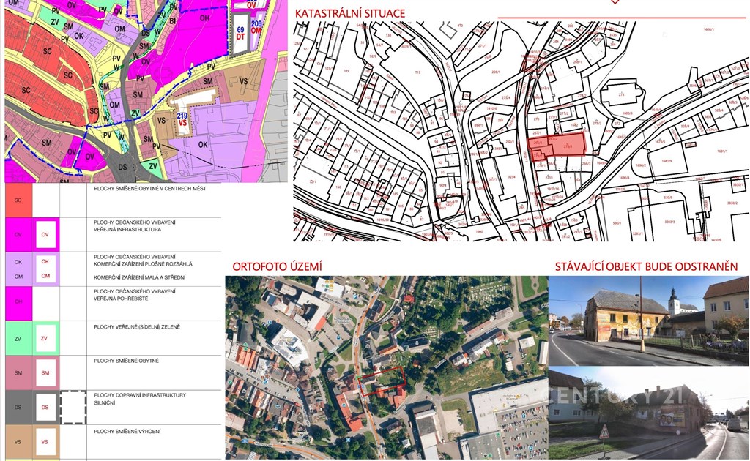The height and width of the screenshot is (461, 750).
Task: Click the PLOCHY VEŘEJNÉ (SÍDELNÍ) ZELENĚ legend text
Action: pos(137,326)
